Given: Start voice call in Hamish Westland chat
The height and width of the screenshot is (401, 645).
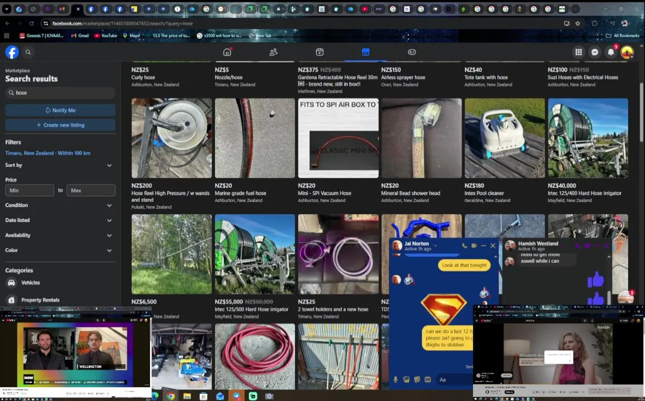Looking at the screenshot, I should click(578, 246).
